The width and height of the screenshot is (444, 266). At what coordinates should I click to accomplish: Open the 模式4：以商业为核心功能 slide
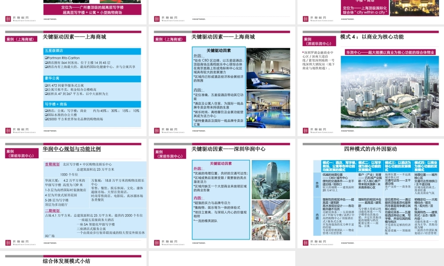coord(371,82)
